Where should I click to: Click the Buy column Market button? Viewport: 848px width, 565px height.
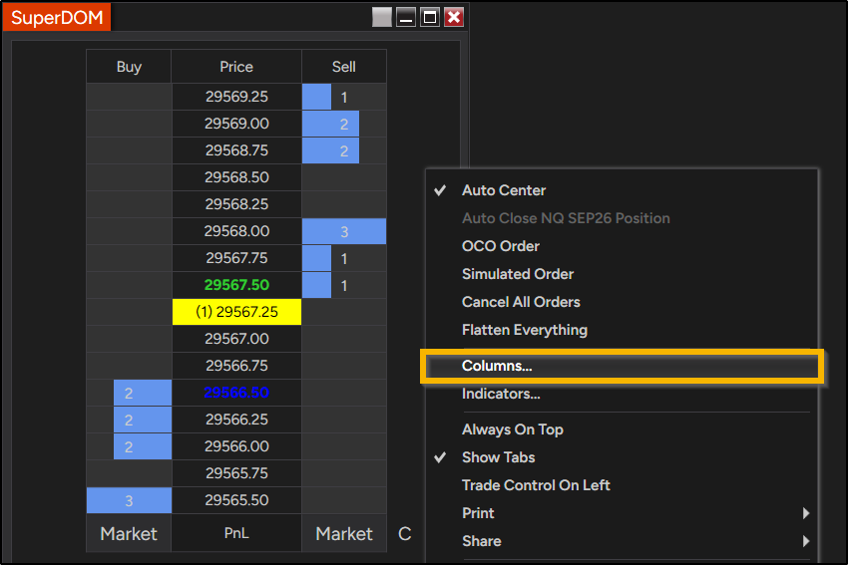(129, 534)
